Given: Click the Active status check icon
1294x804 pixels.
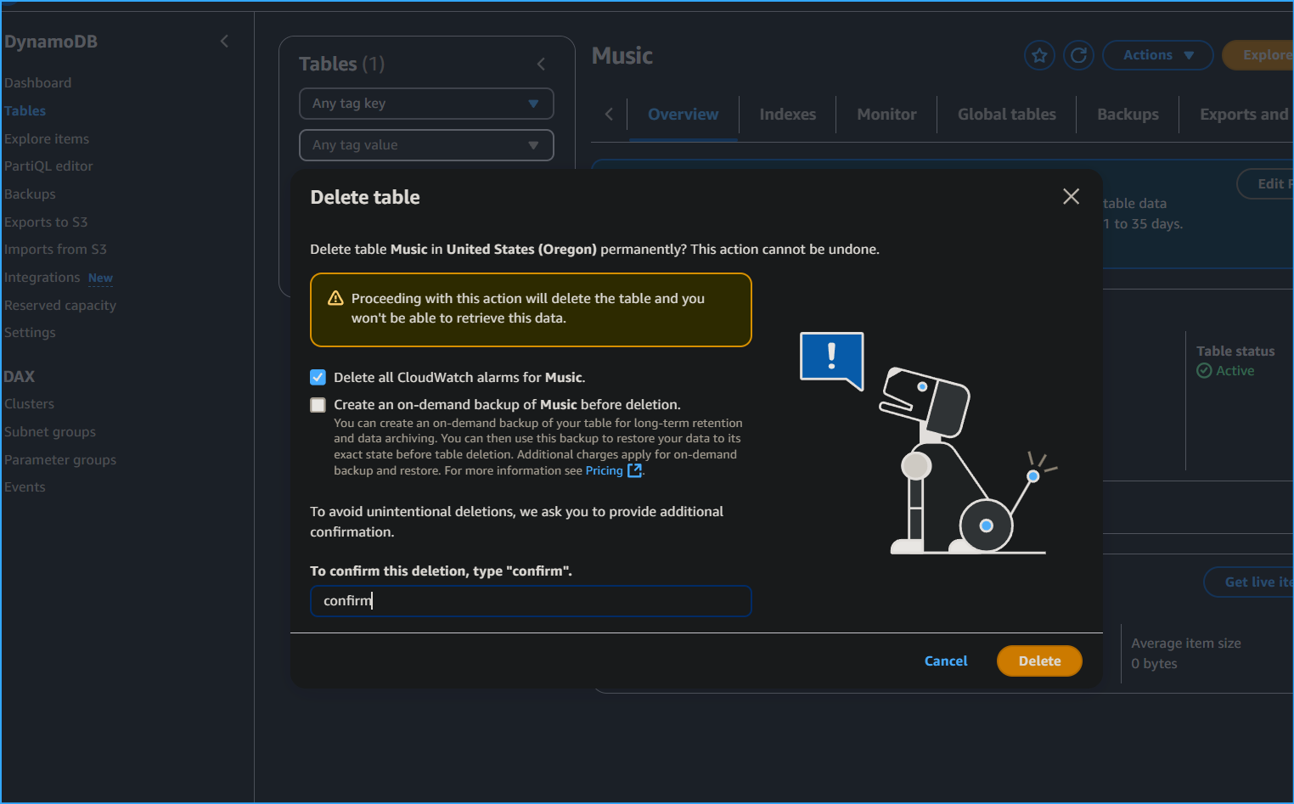Looking at the screenshot, I should tap(1204, 371).
